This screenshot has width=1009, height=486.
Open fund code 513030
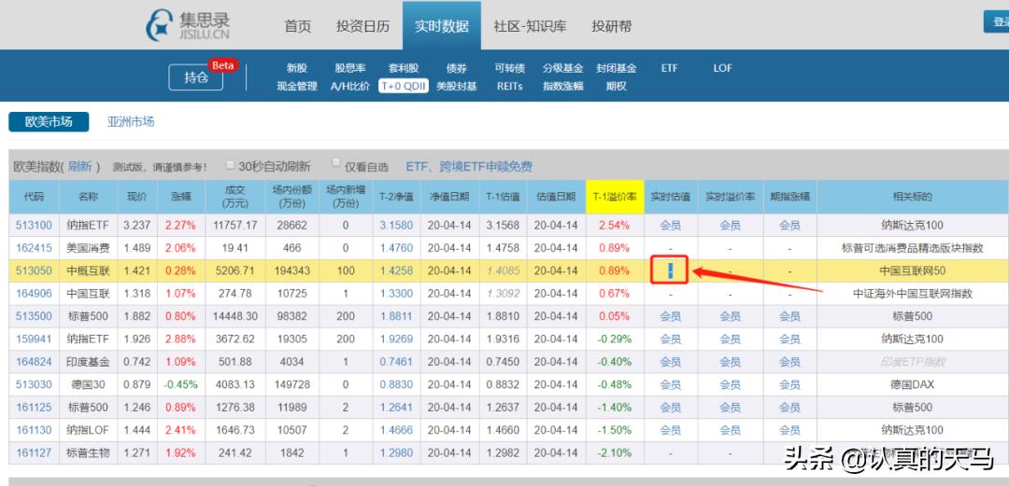35,384
